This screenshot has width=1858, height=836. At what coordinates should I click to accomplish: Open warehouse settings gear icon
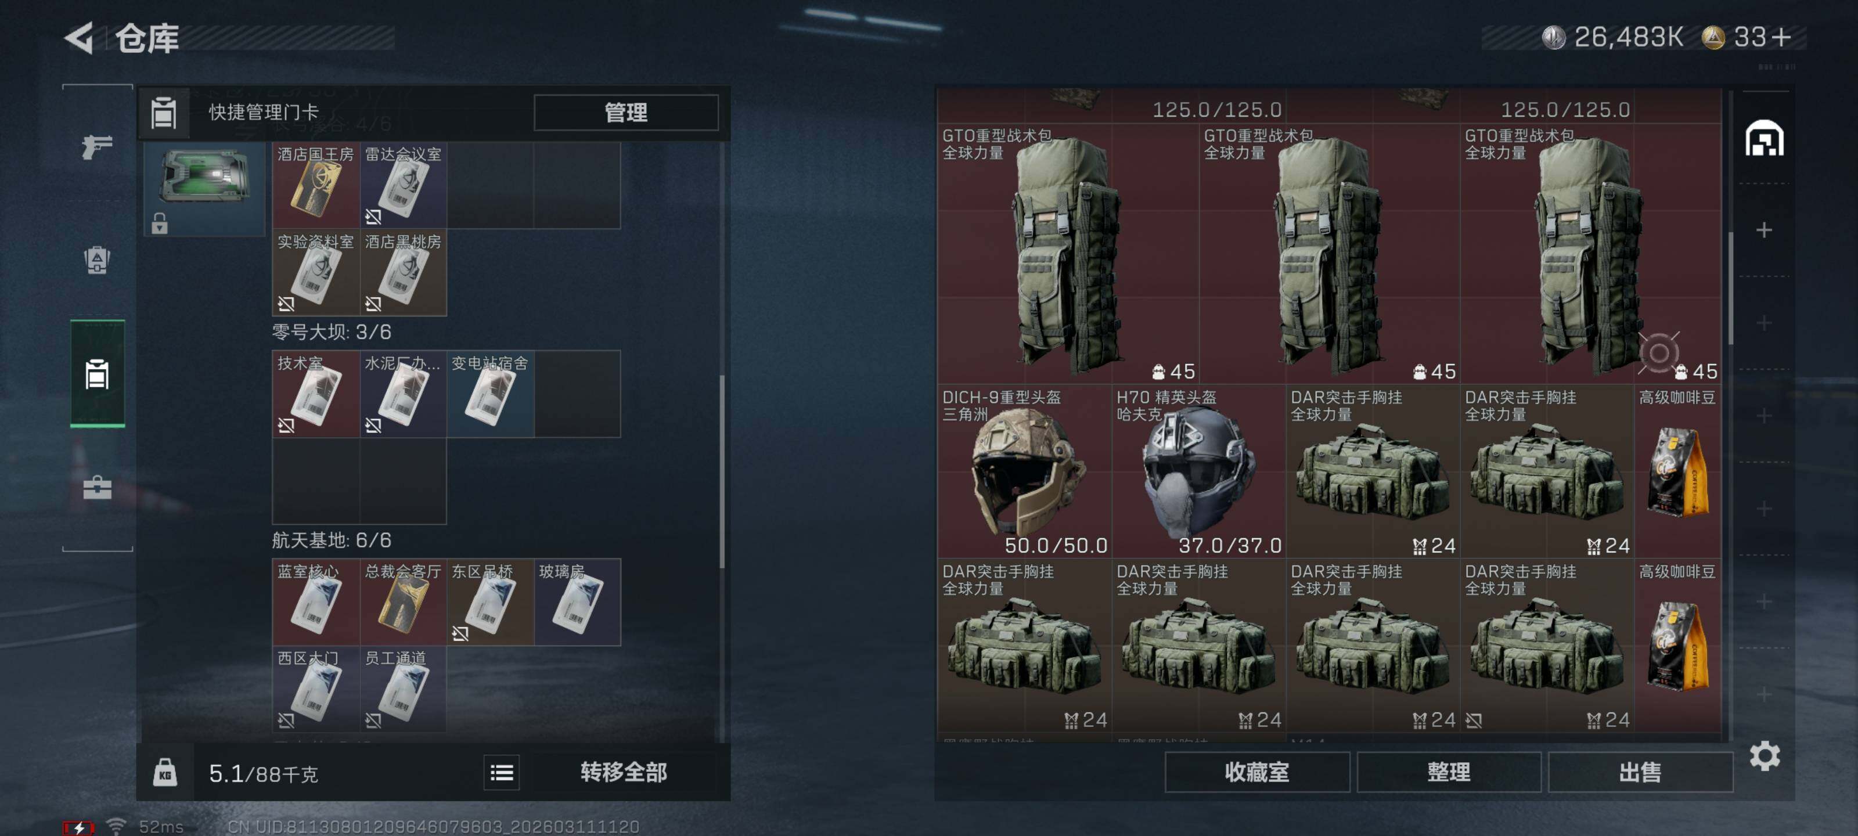point(1765,756)
